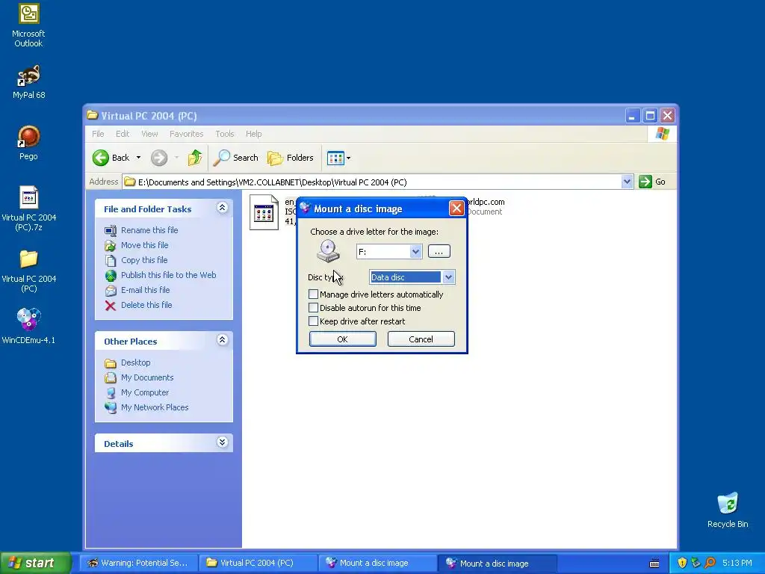Open My Documents from Other Places

tap(147, 377)
